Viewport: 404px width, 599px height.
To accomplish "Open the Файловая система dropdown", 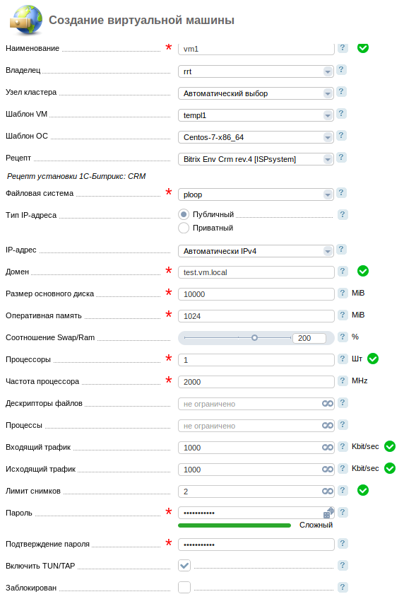I will (x=256, y=194).
